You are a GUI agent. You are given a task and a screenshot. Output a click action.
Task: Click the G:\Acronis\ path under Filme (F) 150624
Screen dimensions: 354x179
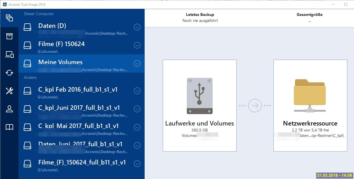point(48,52)
